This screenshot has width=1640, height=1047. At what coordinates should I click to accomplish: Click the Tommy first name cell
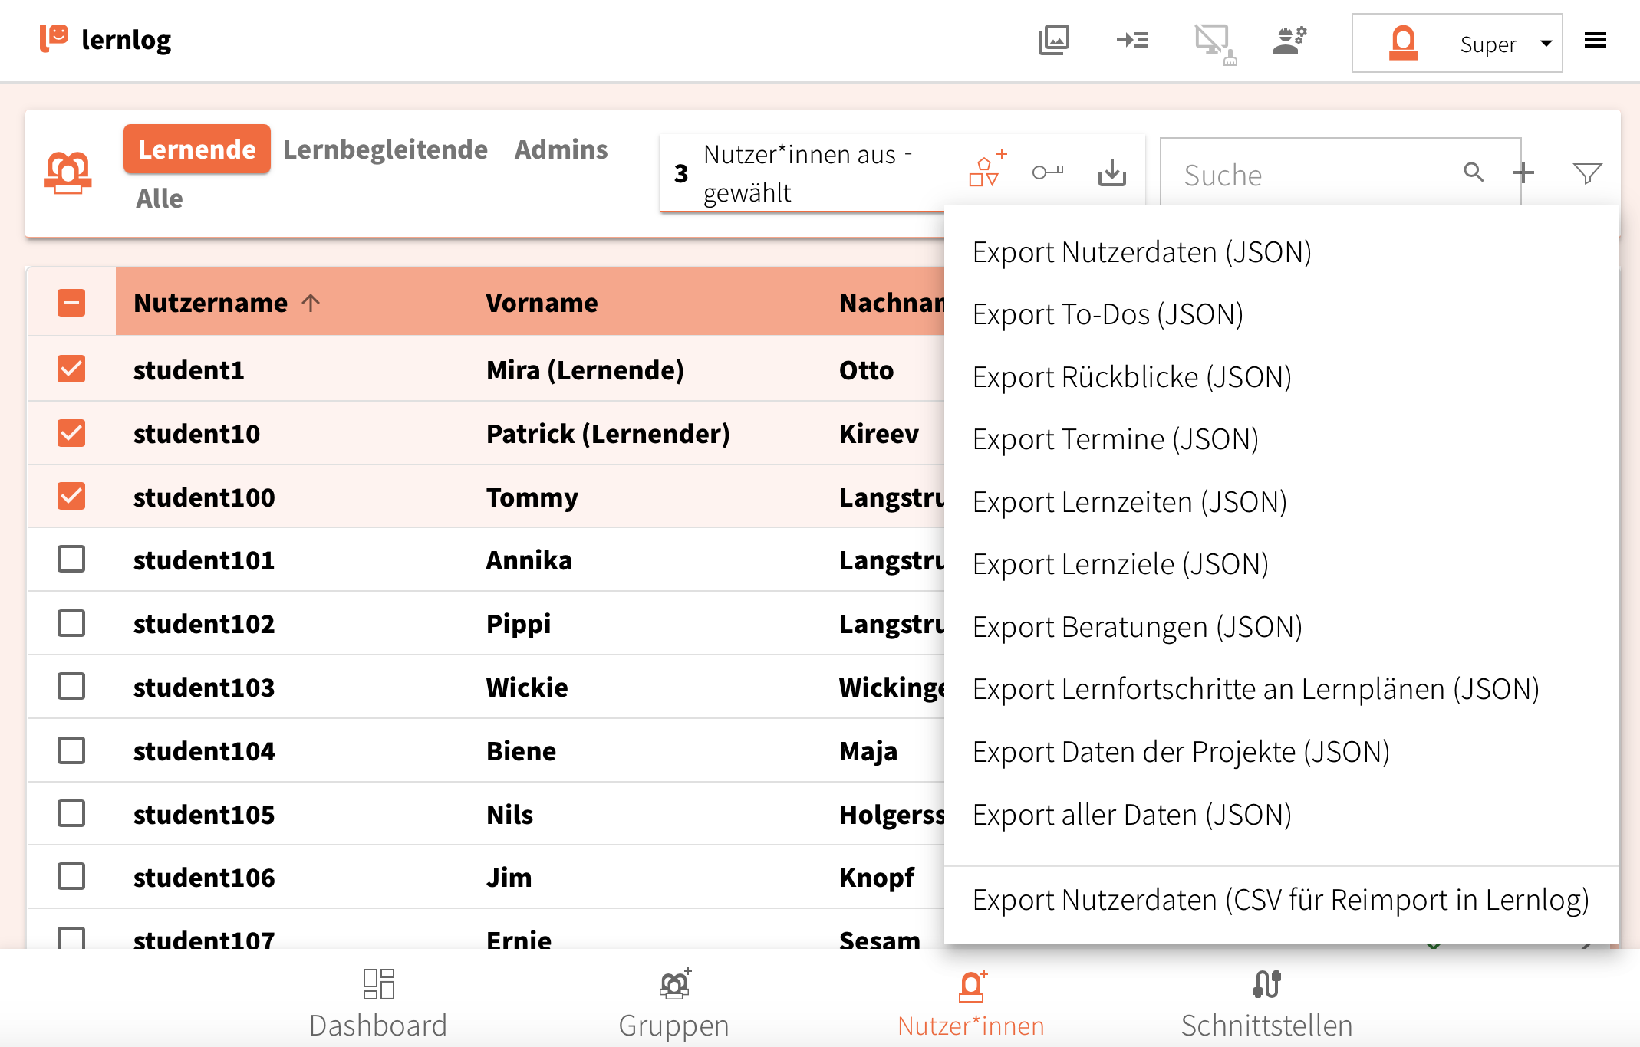[x=532, y=497]
